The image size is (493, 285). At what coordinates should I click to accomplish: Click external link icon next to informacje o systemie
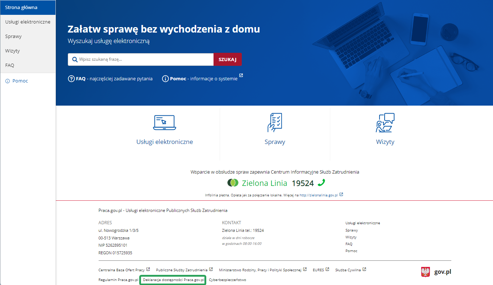(241, 76)
